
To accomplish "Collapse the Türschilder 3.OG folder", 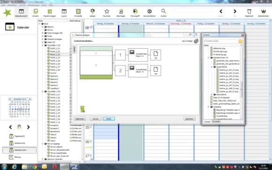I will point(43,91).
